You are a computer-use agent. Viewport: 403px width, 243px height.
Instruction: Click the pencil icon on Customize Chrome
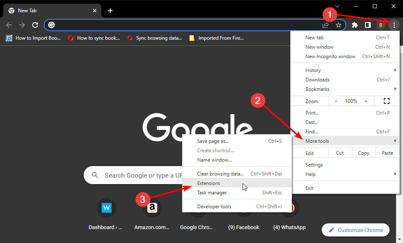coord(332,230)
